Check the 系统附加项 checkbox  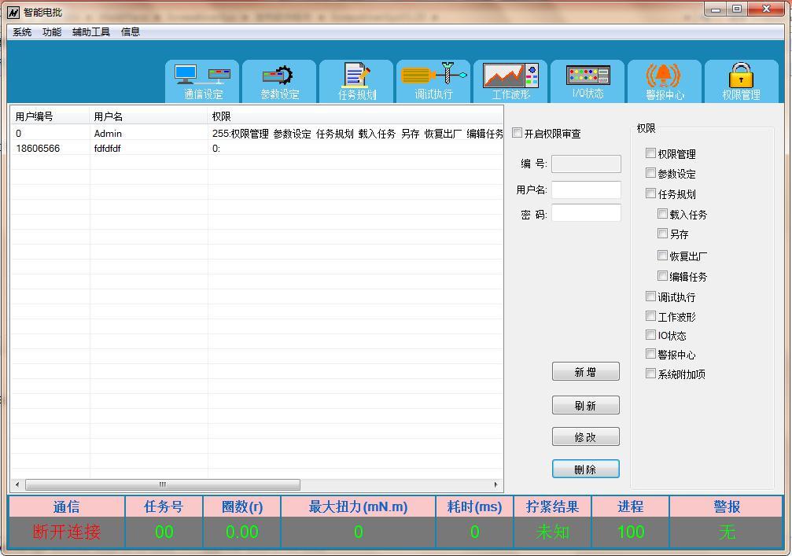pyautogui.click(x=650, y=374)
